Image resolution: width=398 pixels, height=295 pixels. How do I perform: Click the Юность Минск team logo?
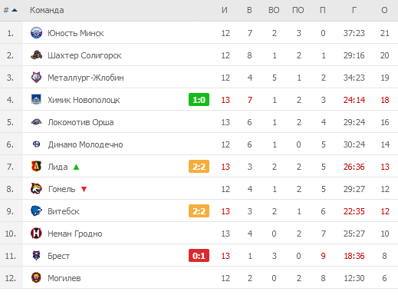[x=36, y=33]
